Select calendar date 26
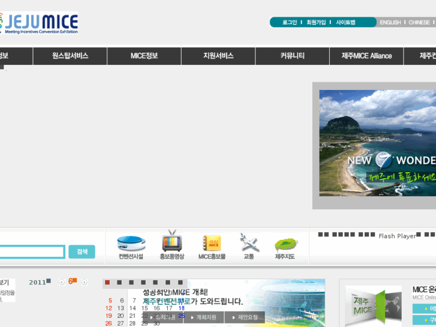The width and height of the screenshot is (436, 327). point(109,323)
